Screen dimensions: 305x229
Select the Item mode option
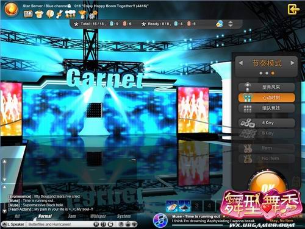[x=267, y=148]
